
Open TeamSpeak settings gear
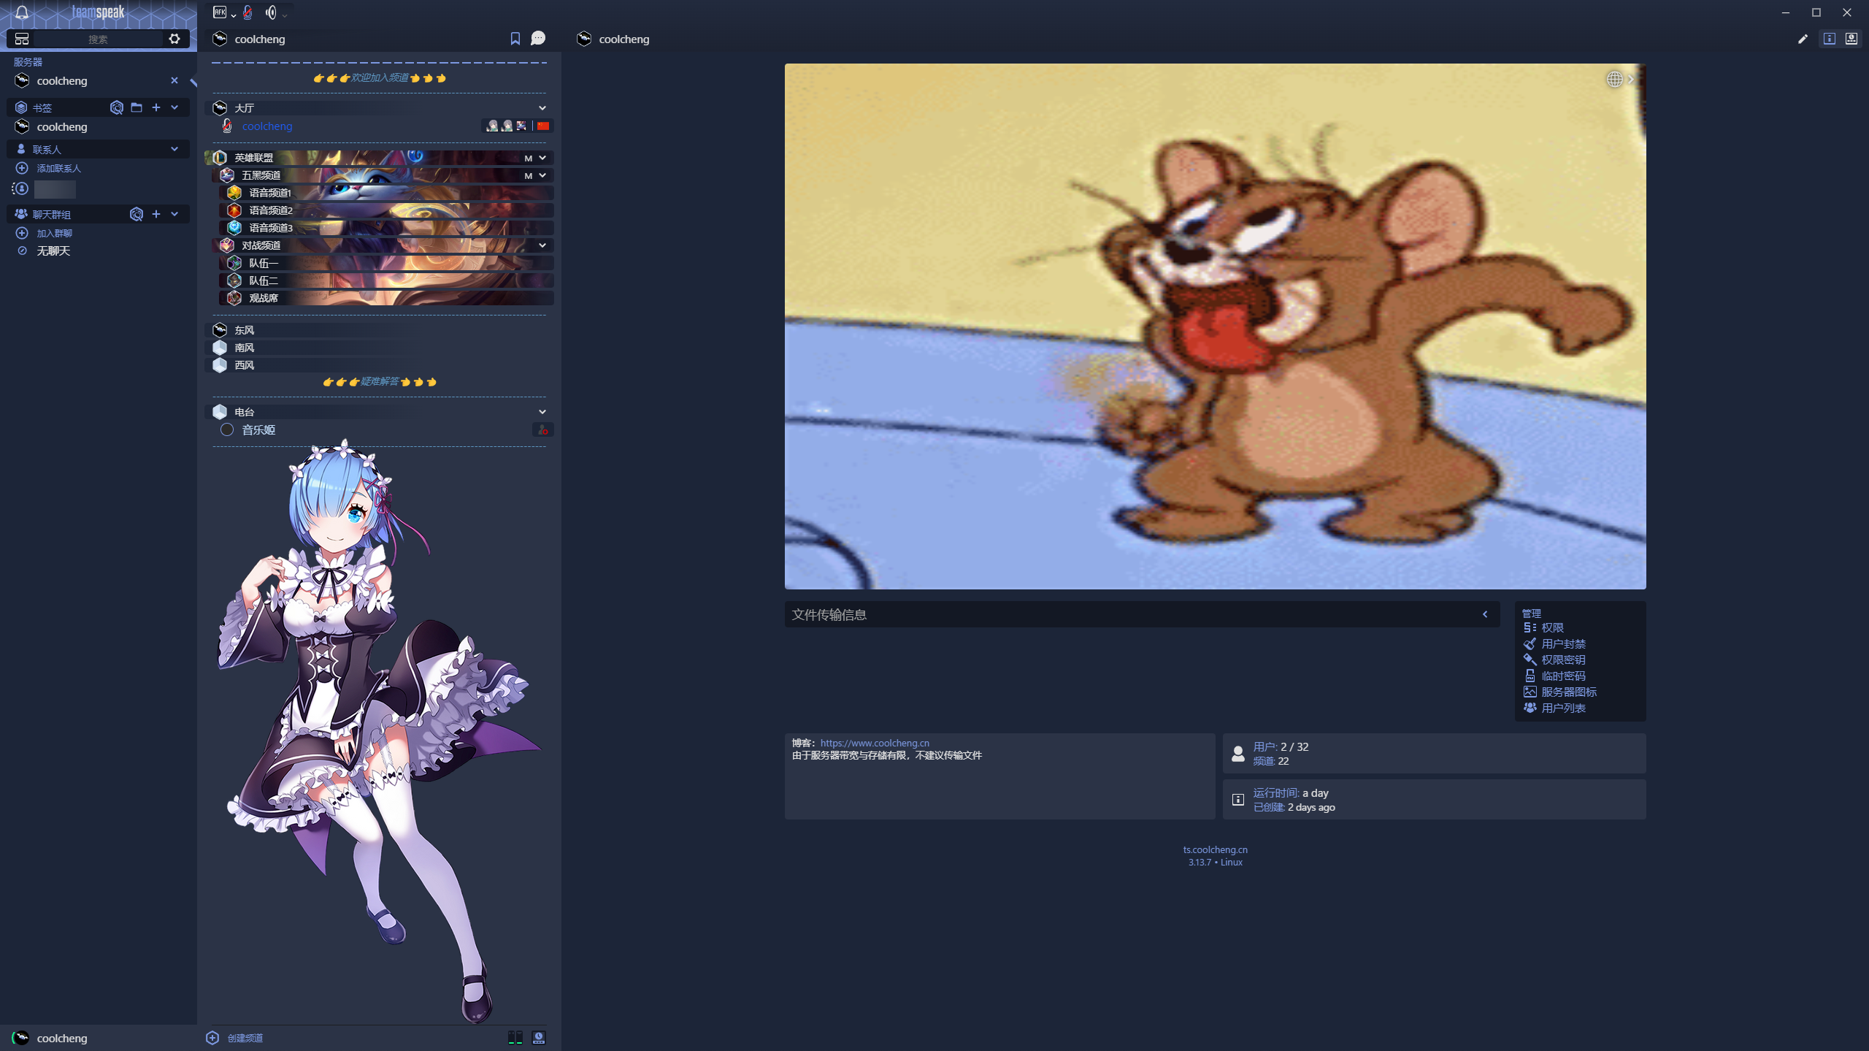174,39
